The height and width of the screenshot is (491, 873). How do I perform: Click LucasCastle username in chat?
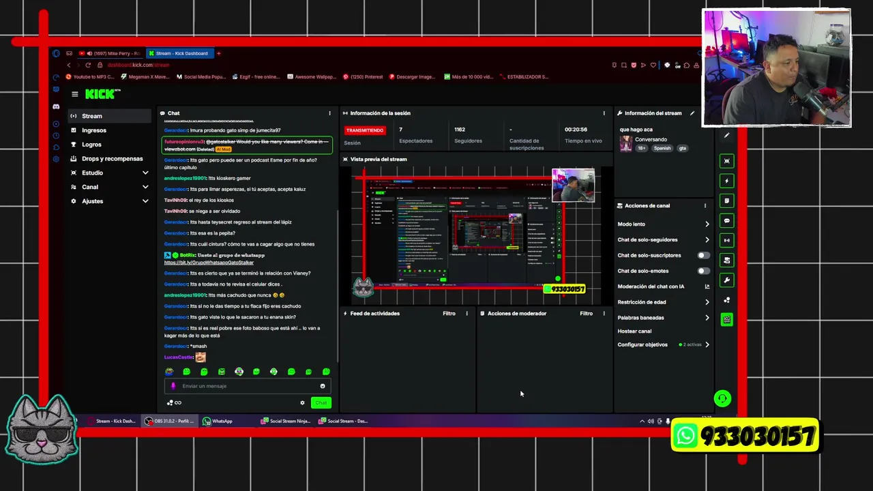(x=179, y=357)
